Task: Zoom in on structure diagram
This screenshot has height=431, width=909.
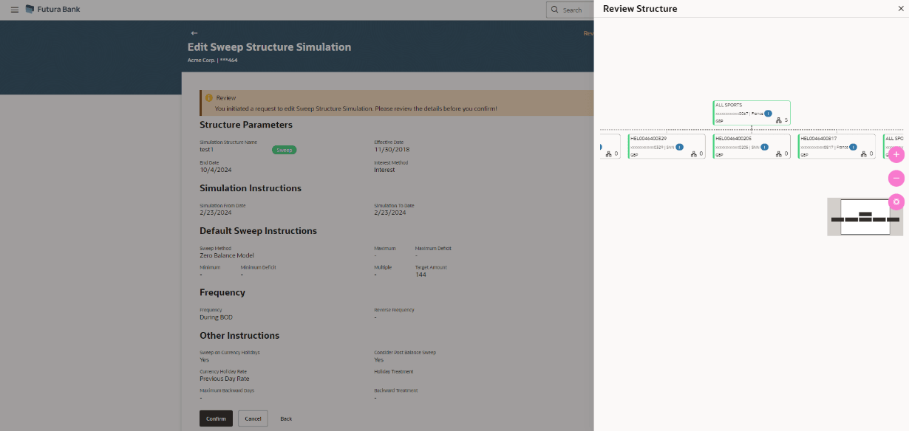Action: [x=896, y=155]
